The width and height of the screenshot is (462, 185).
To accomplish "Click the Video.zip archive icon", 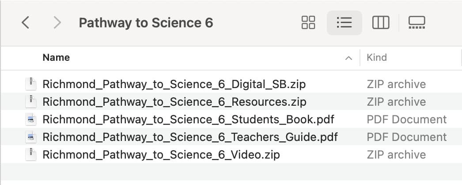I will (x=30, y=155).
